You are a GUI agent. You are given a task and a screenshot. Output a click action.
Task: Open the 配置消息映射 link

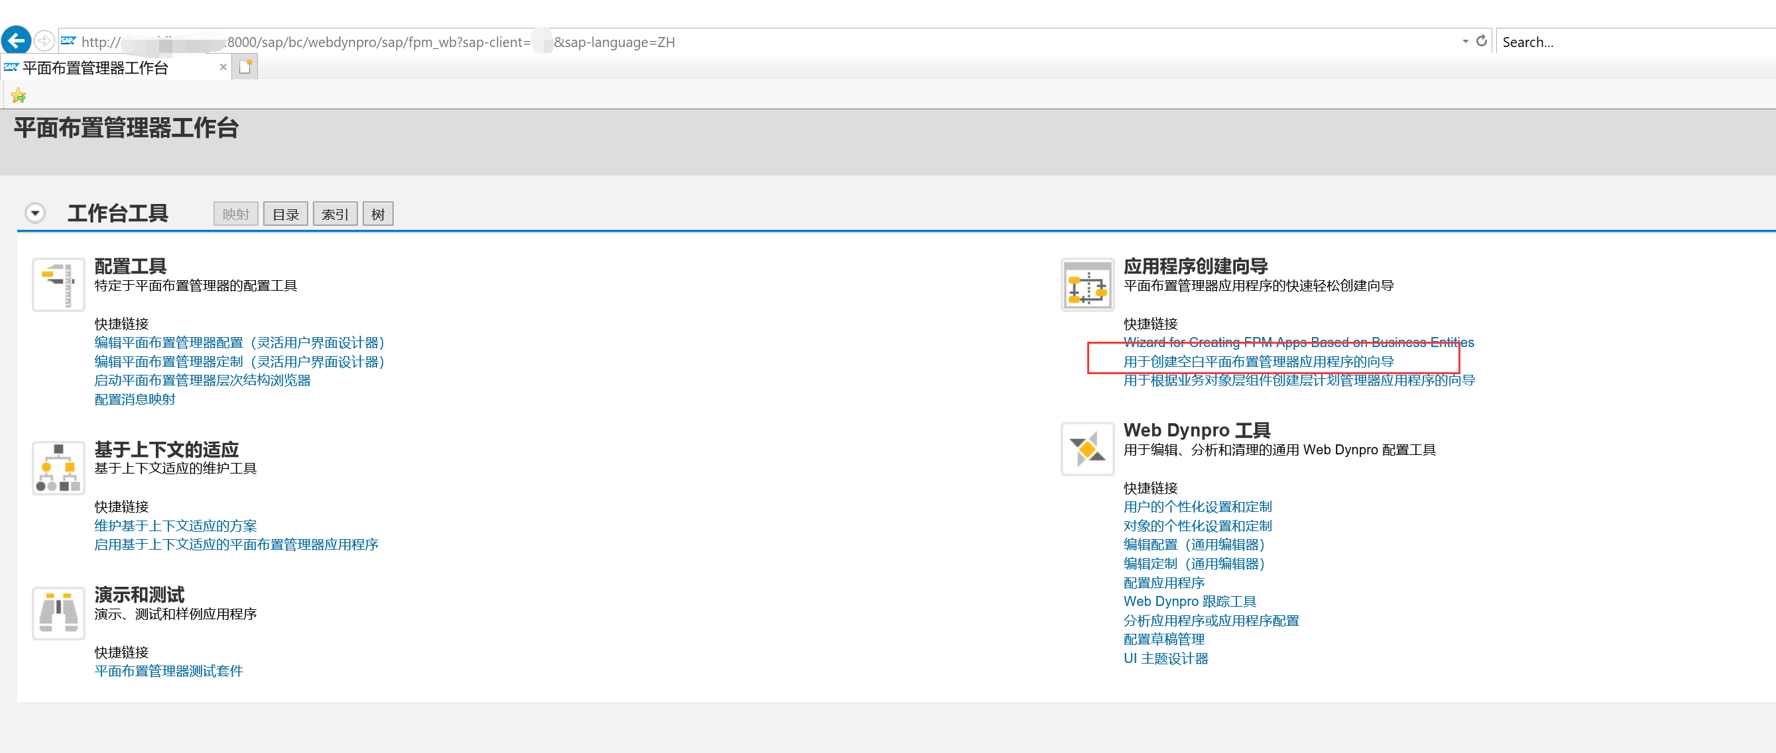pyautogui.click(x=135, y=399)
